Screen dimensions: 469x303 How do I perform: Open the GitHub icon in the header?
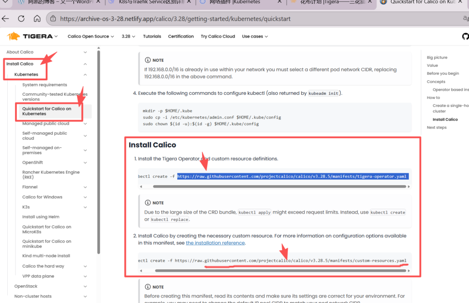[x=465, y=36]
